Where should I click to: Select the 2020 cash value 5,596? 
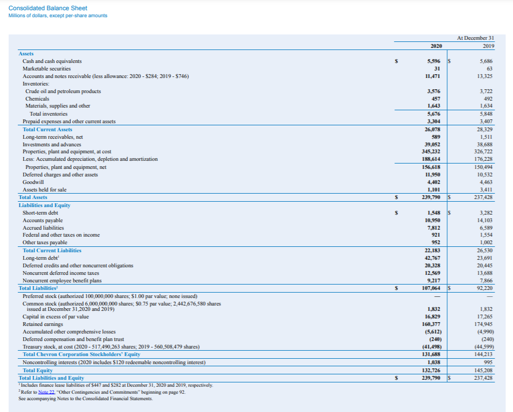[433, 61]
